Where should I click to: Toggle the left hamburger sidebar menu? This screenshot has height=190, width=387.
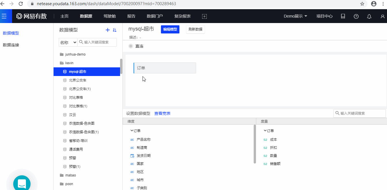coord(4,16)
